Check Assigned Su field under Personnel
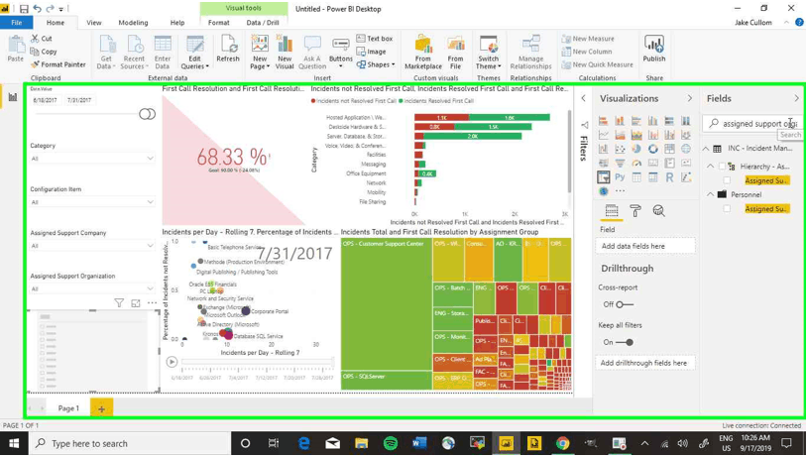This screenshot has height=457, width=808. point(727,209)
